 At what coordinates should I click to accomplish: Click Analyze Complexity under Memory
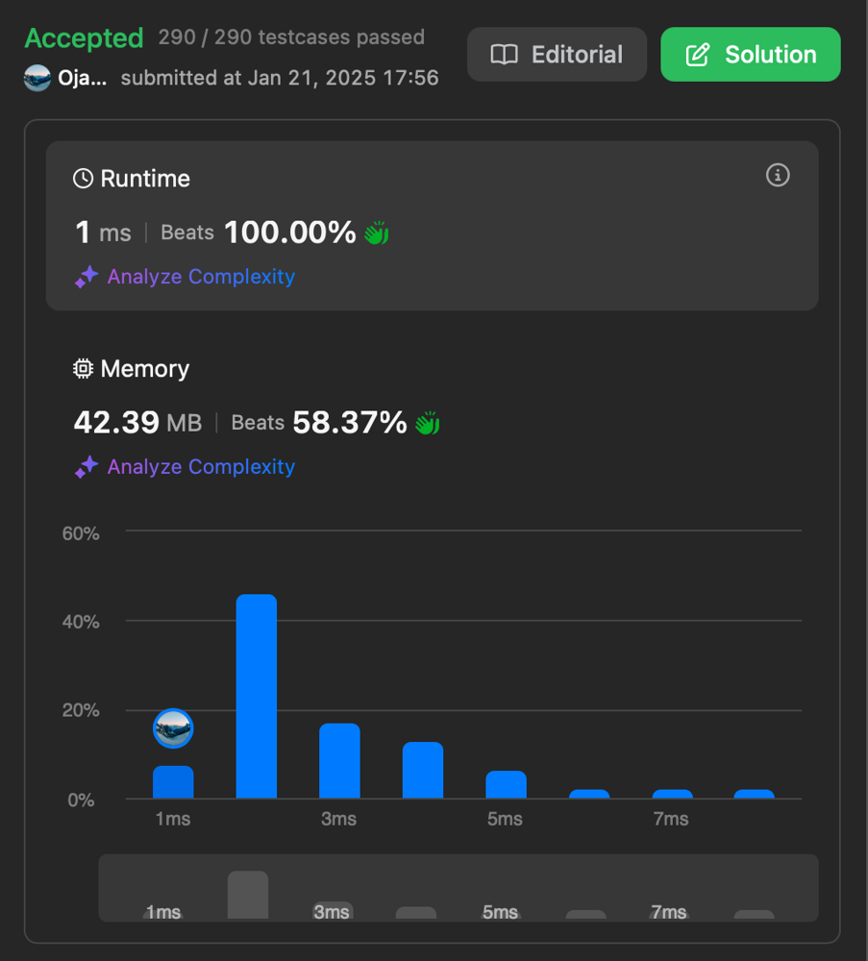point(201,466)
